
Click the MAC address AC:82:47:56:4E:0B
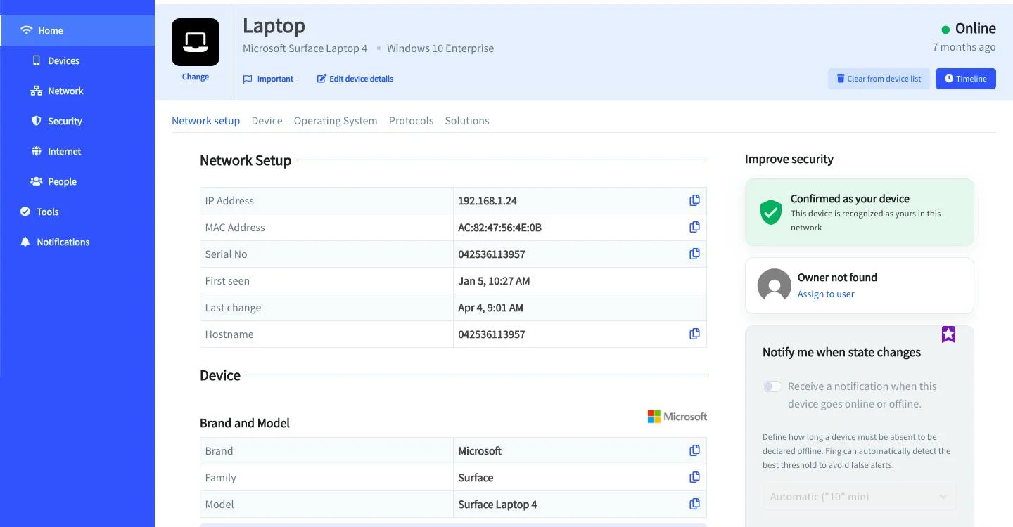[500, 228]
